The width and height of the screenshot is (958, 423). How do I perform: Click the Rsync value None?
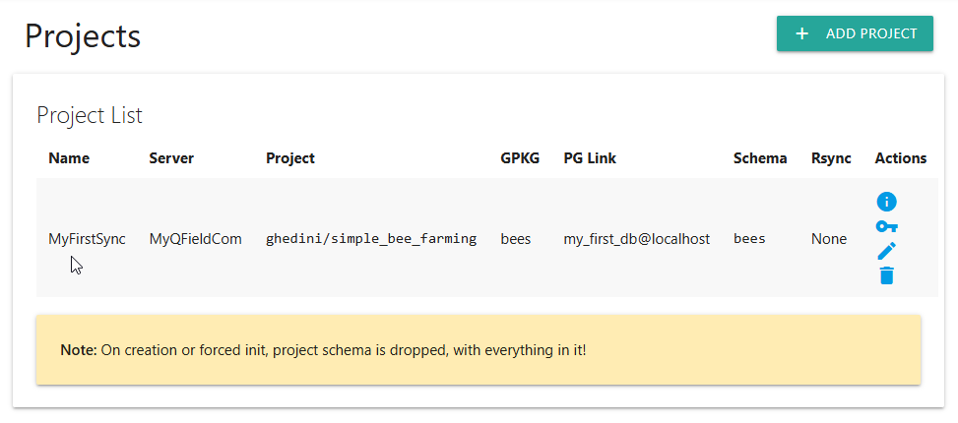point(828,239)
